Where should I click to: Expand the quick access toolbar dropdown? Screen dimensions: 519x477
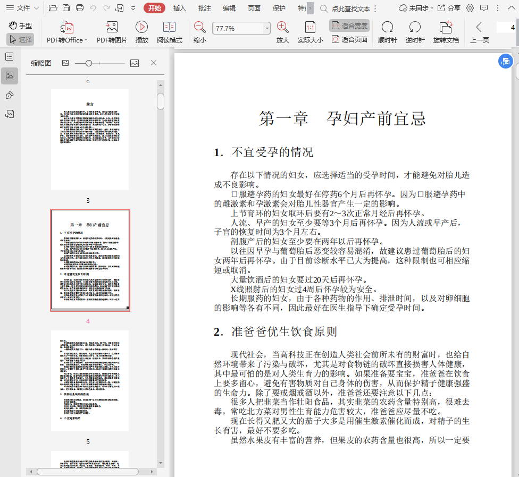click(x=133, y=8)
